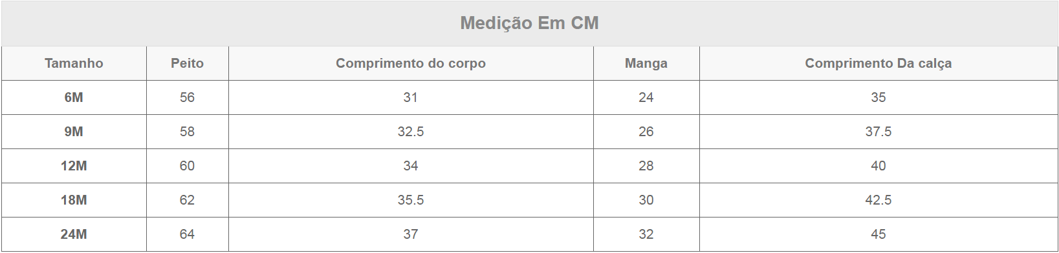This screenshot has height=253, width=1059.
Task: Click the Manga value 28 cell
Action: 646,166
